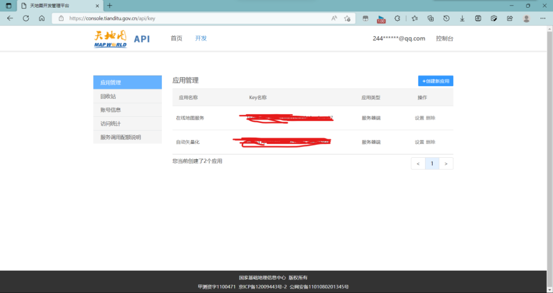Open the downloads panel
The width and height of the screenshot is (553, 293).
[x=462, y=18]
